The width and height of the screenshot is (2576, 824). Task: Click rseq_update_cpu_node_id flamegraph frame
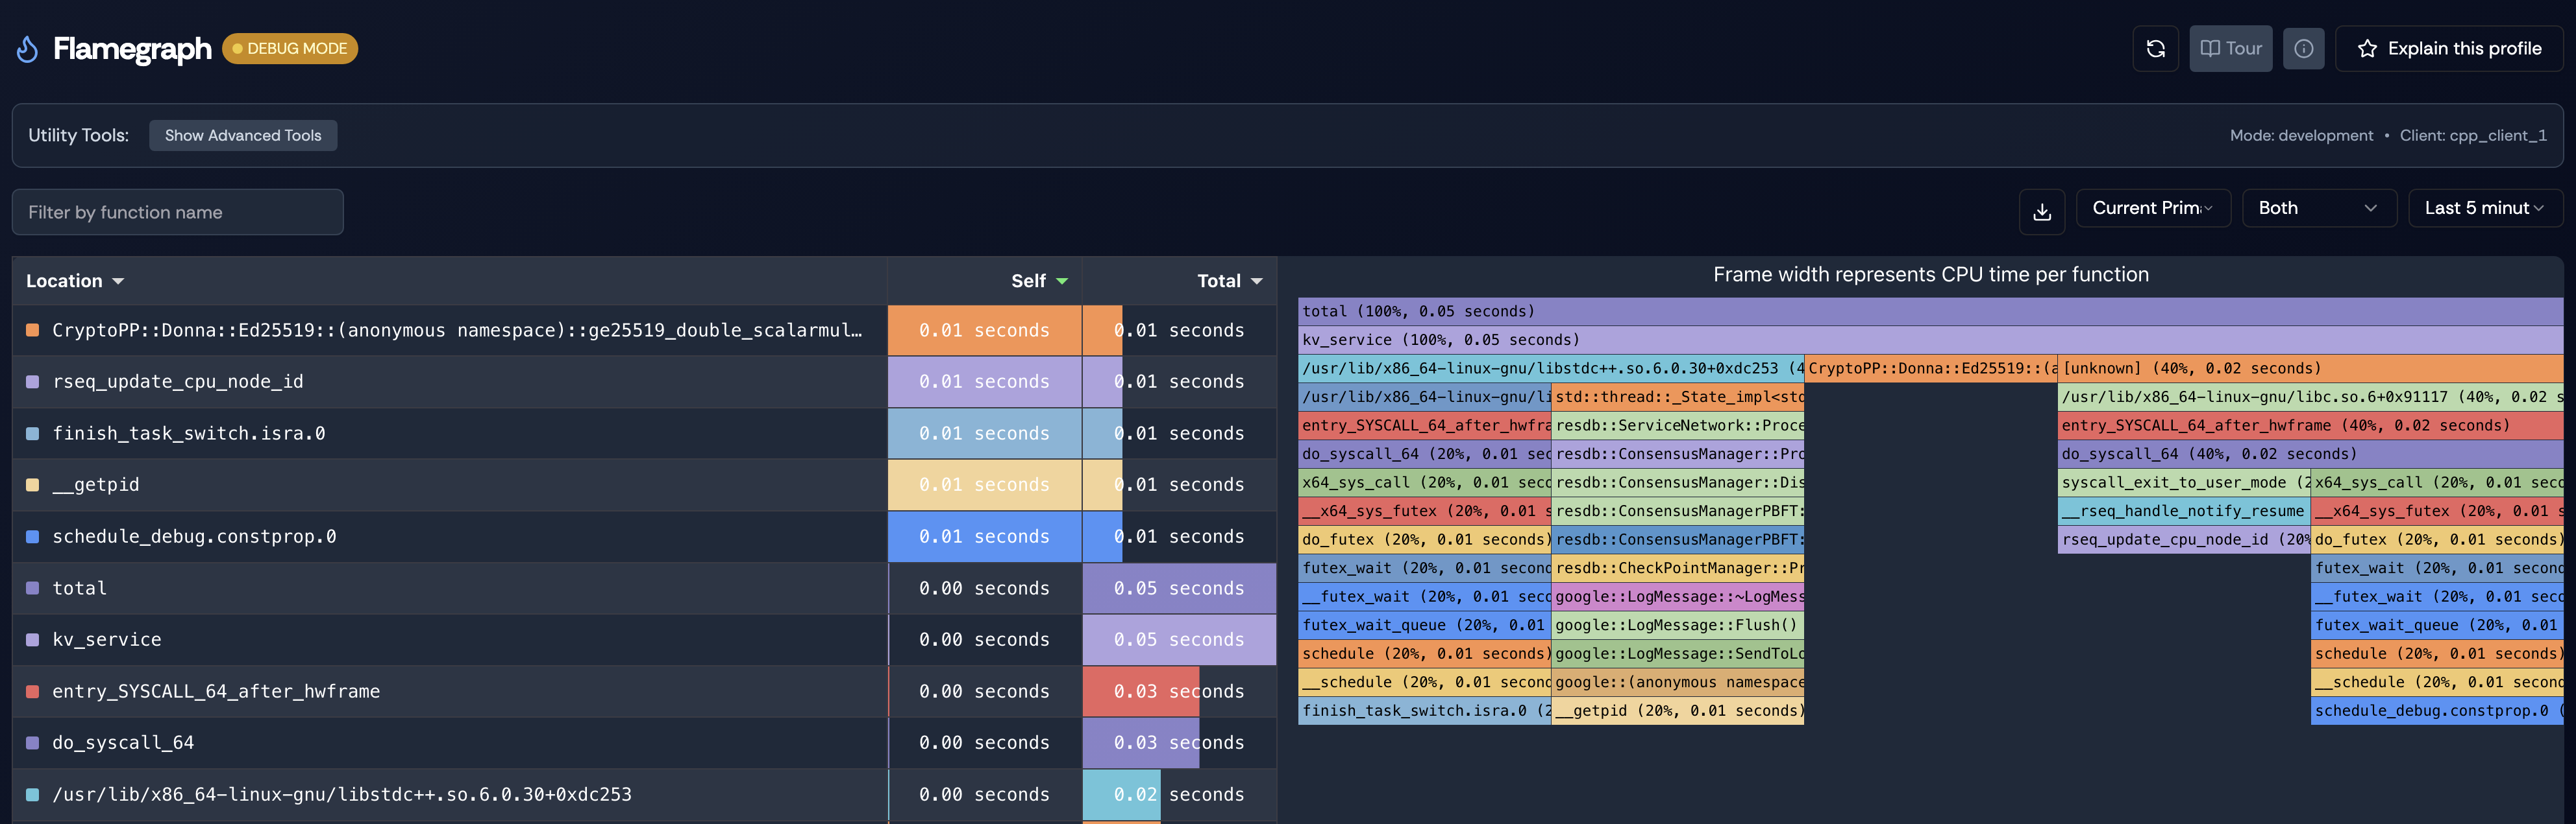pyautogui.click(x=2184, y=539)
